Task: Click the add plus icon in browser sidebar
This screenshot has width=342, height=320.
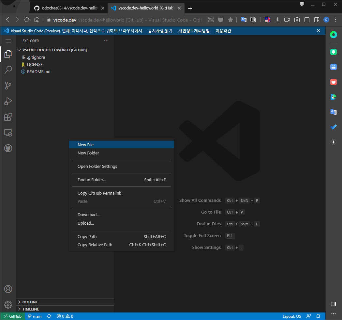Action: click(333, 142)
